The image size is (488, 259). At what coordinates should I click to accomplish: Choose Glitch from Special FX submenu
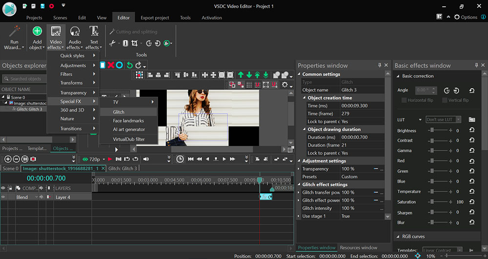click(119, 112)
